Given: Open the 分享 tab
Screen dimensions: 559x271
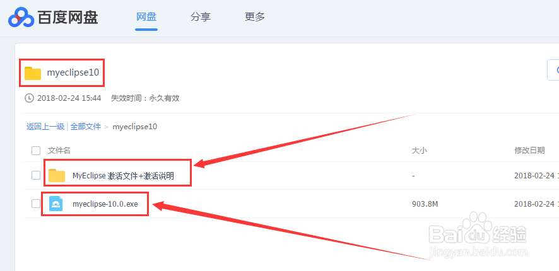Looking at the screenshot, I should click(200, 17).
